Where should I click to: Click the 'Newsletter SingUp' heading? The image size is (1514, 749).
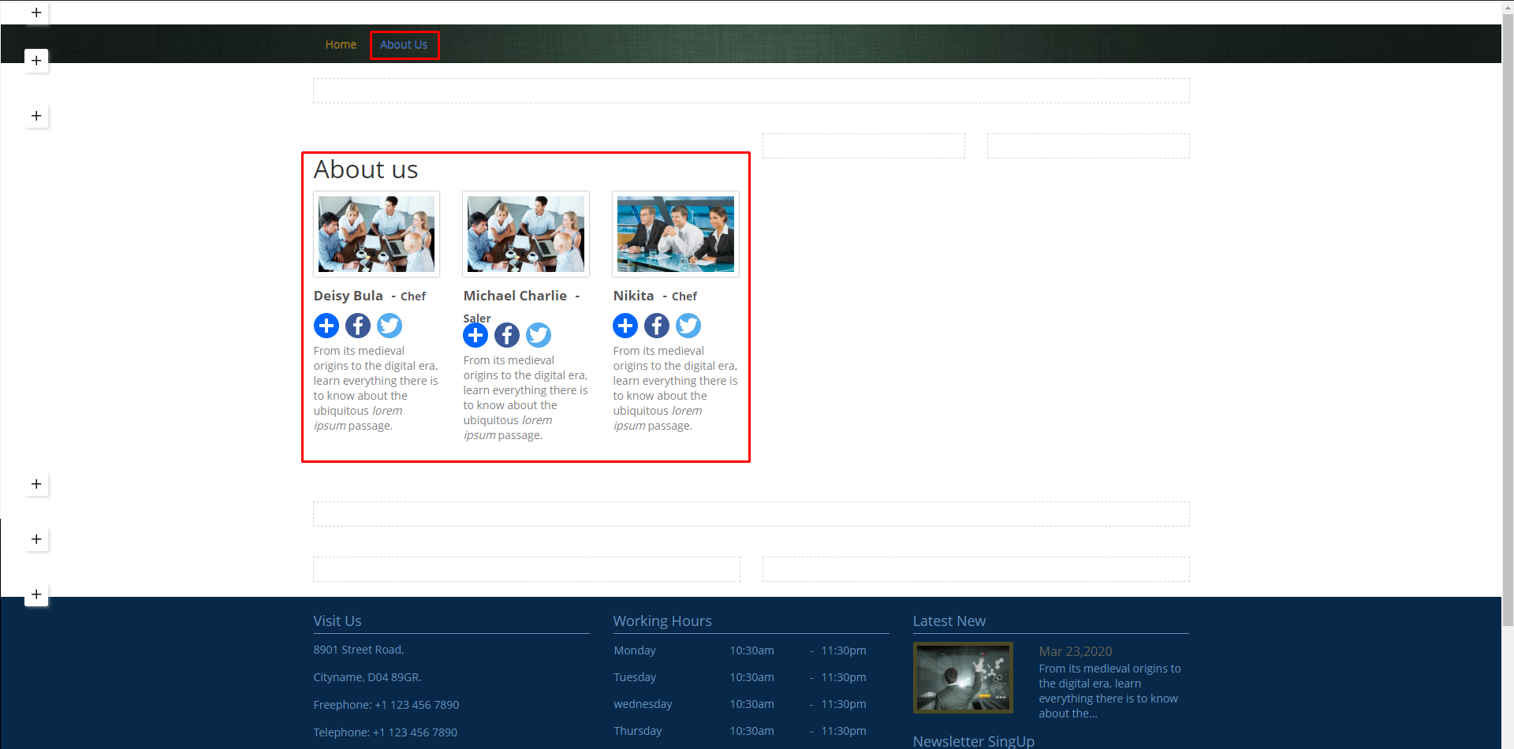point(974,741)
